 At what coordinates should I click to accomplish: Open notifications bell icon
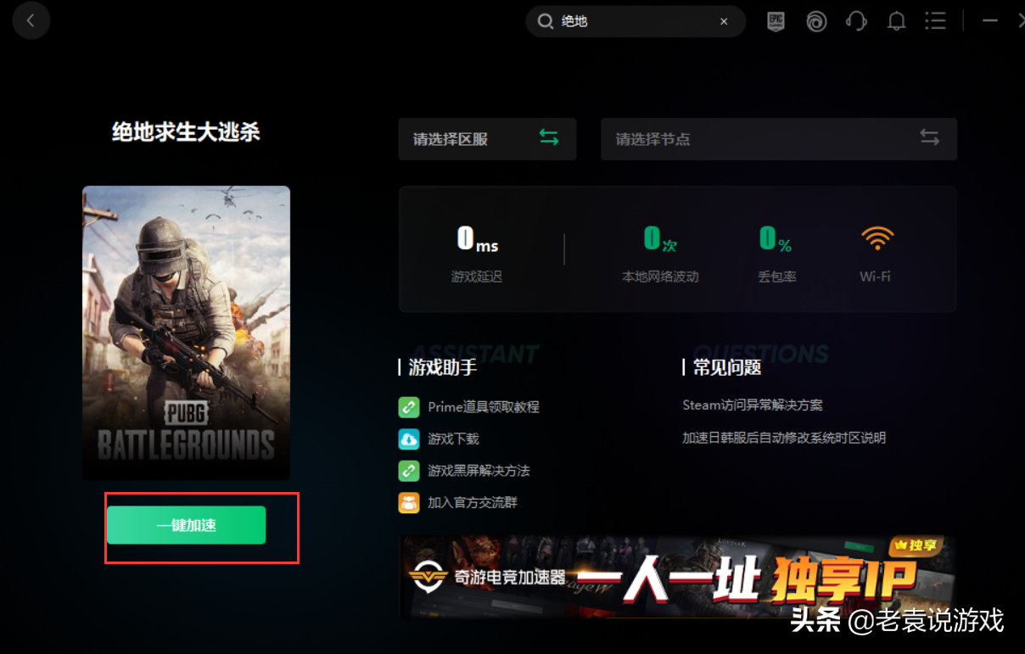click(x=896, y=21)
